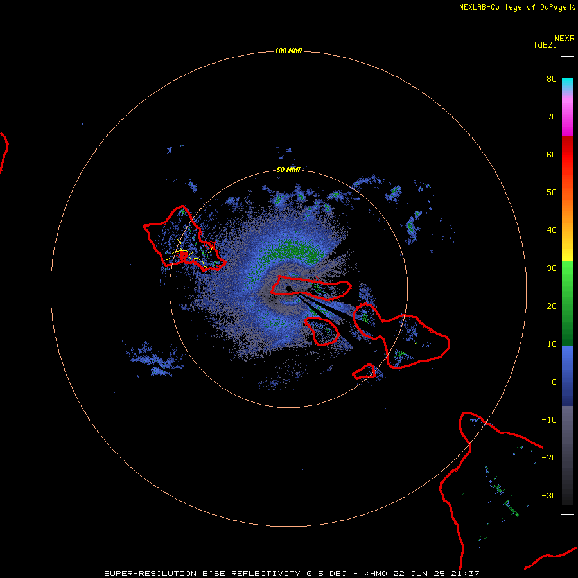Click the 20 value on the dBZ scale

tap(552, 306)
